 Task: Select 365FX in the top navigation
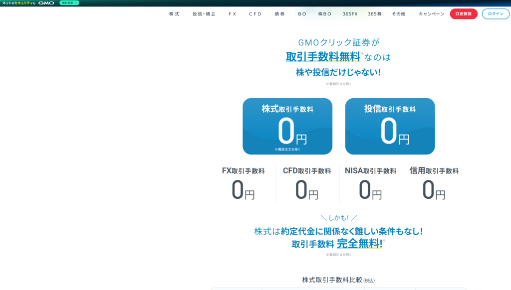(350, 14)
